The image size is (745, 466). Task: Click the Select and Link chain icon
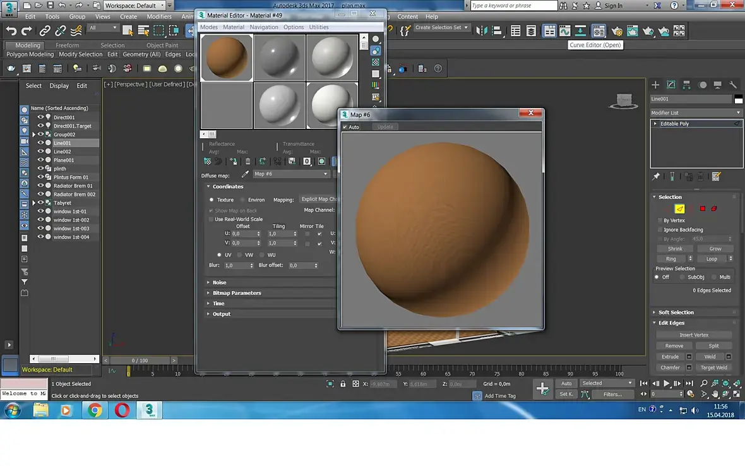tap(45, 30)
